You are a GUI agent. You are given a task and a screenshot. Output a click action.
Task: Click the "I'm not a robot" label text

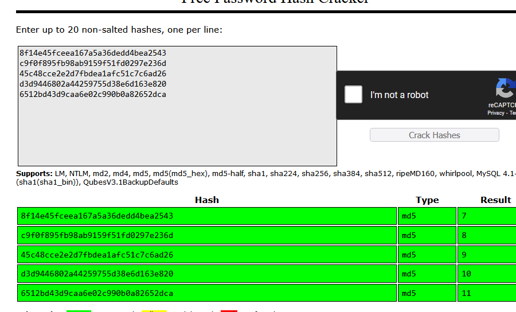coord(399,95)
